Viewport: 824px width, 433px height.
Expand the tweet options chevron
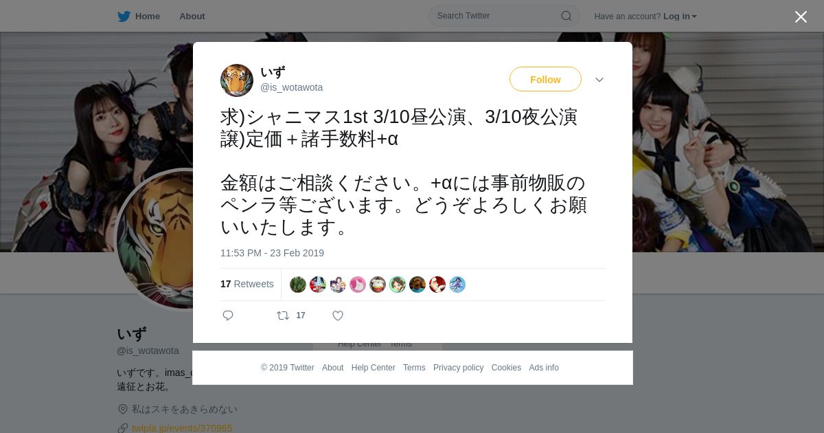(599, 80)
